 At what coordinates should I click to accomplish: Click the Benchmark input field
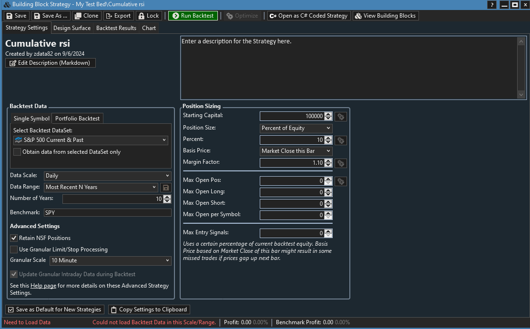pyautogui.click(x=107, y=213)
